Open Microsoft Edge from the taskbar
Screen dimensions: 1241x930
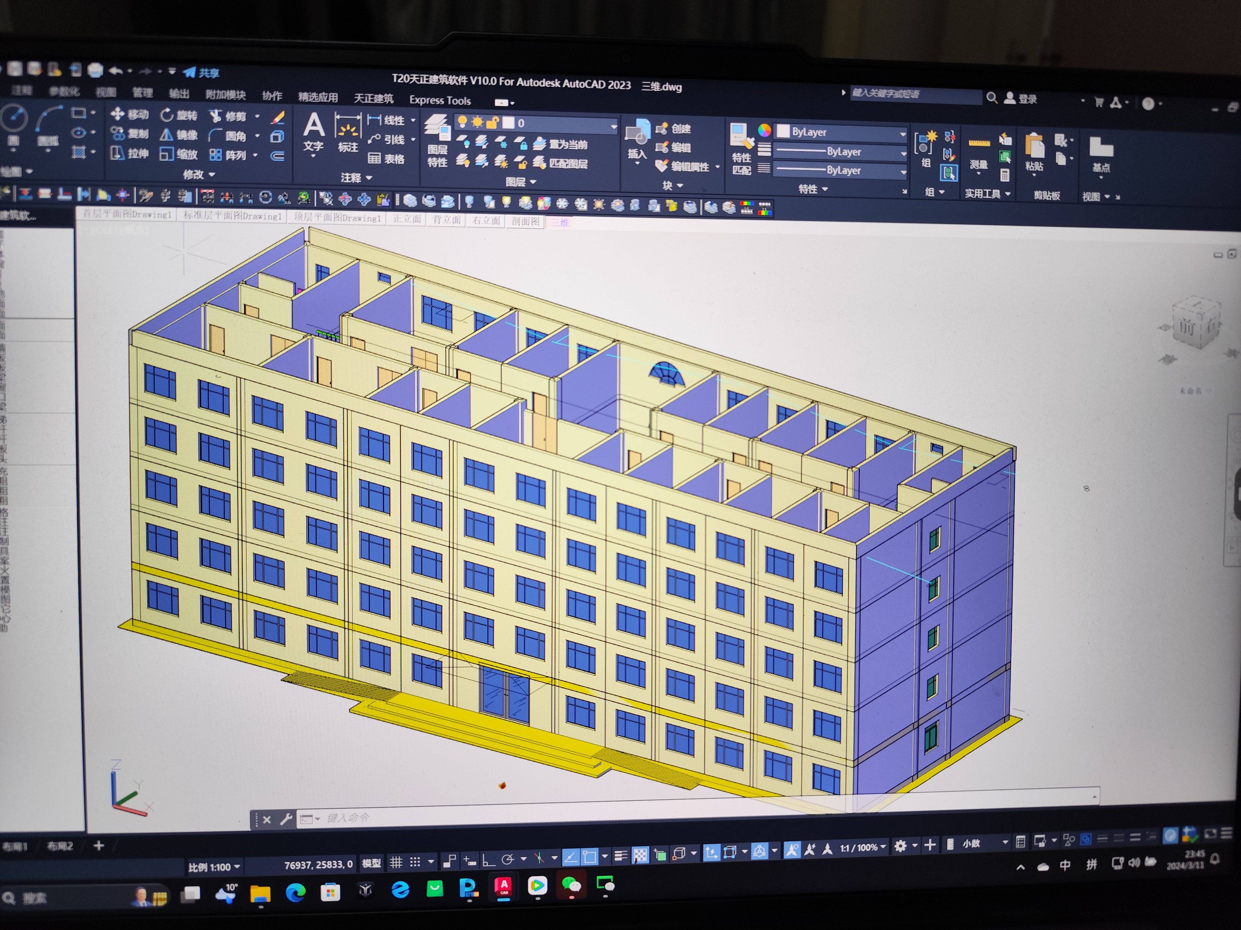(296, 892)
